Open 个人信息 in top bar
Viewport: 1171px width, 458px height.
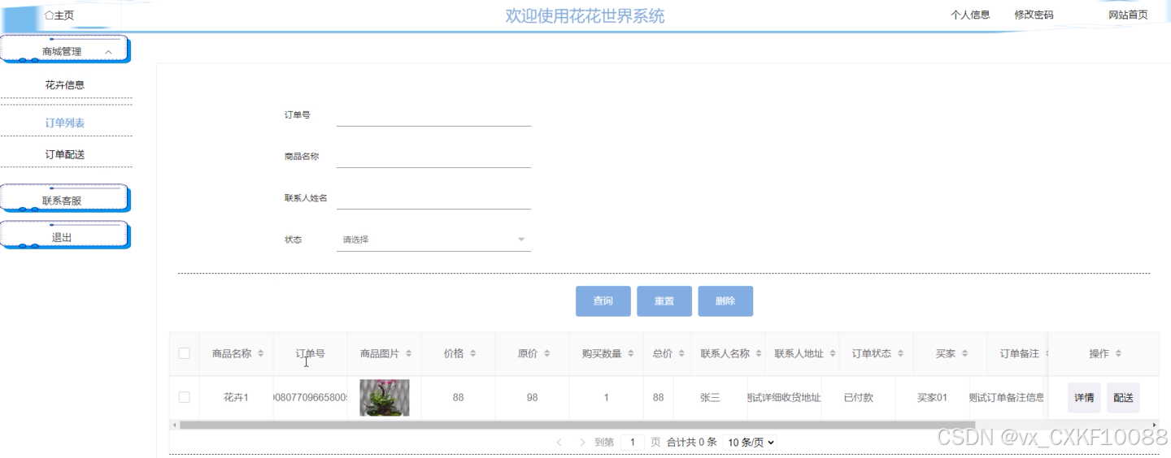[970, 15]
